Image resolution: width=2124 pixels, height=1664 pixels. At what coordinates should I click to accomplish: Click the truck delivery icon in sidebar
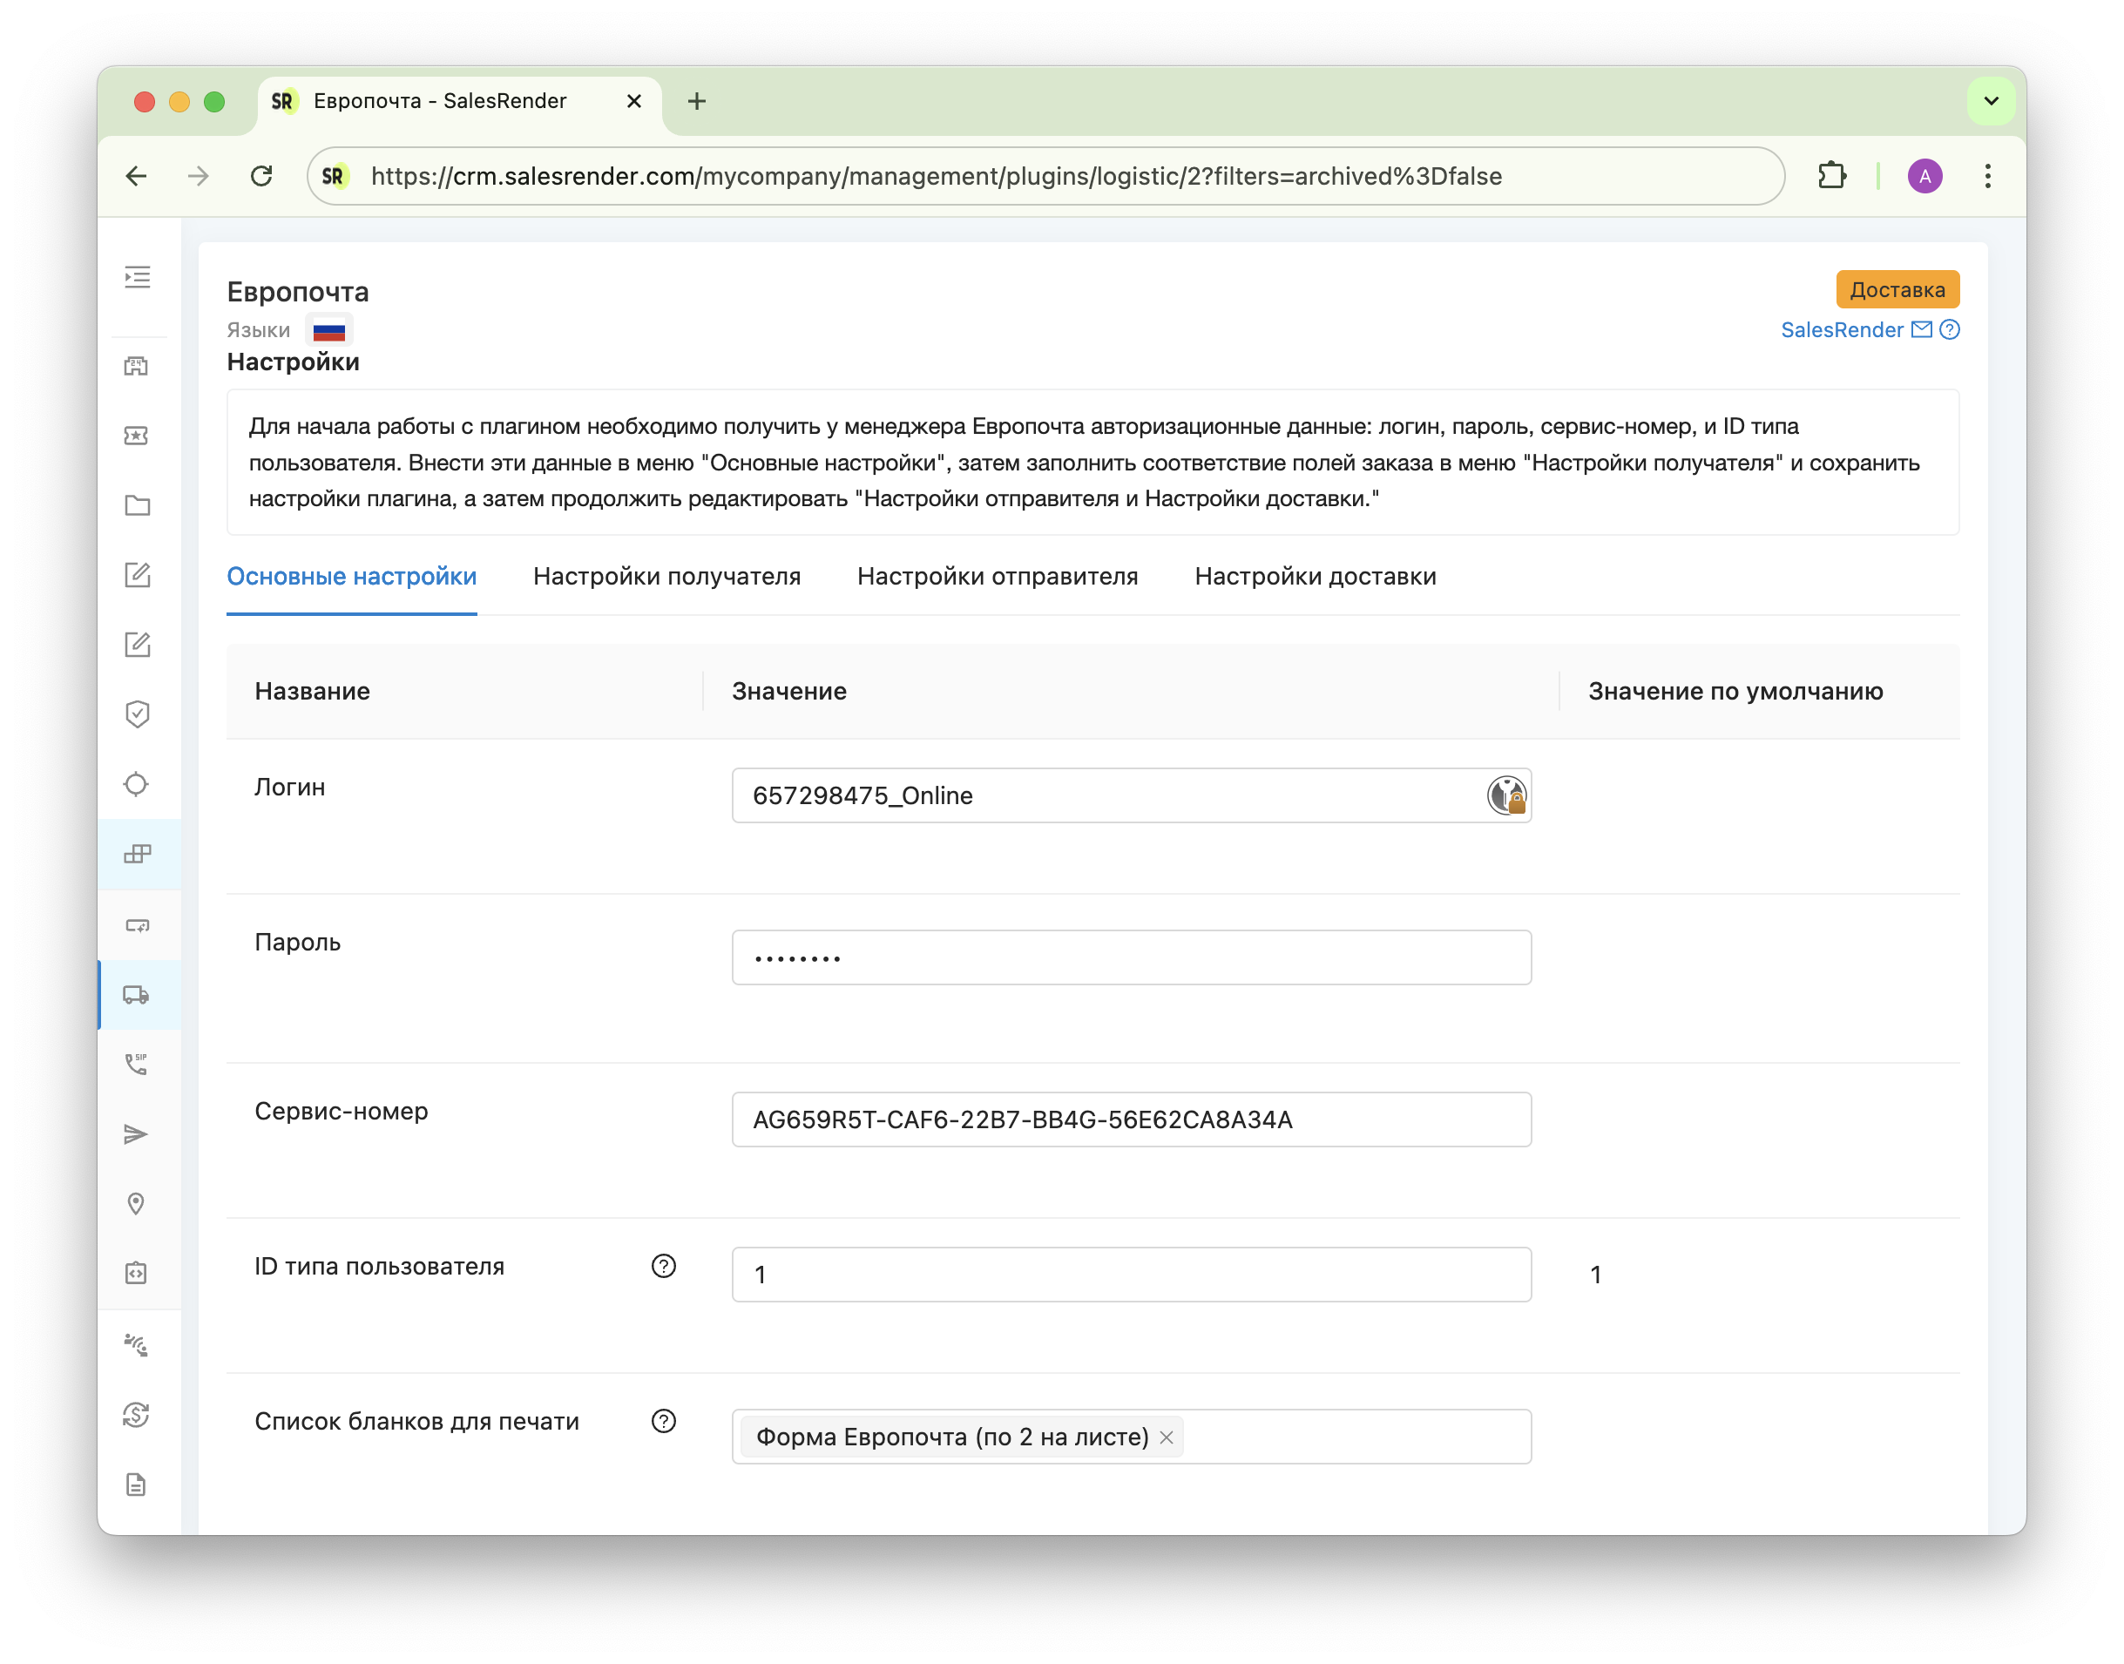pyautogui.click(x=137, y=995)
